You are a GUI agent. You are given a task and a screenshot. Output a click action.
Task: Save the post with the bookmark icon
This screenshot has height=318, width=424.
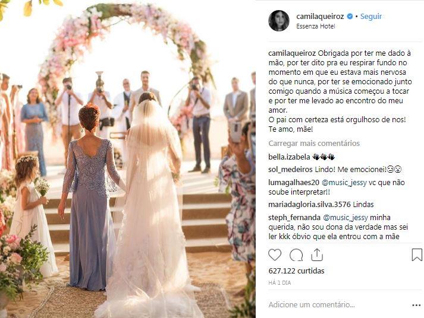(417, 255)
